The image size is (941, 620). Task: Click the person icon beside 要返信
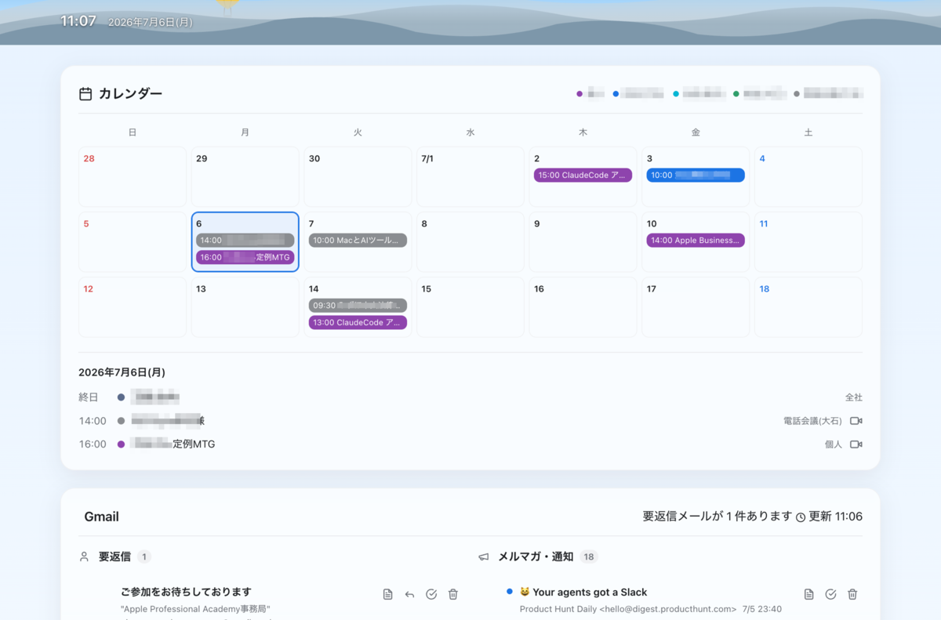pos(85,557)
